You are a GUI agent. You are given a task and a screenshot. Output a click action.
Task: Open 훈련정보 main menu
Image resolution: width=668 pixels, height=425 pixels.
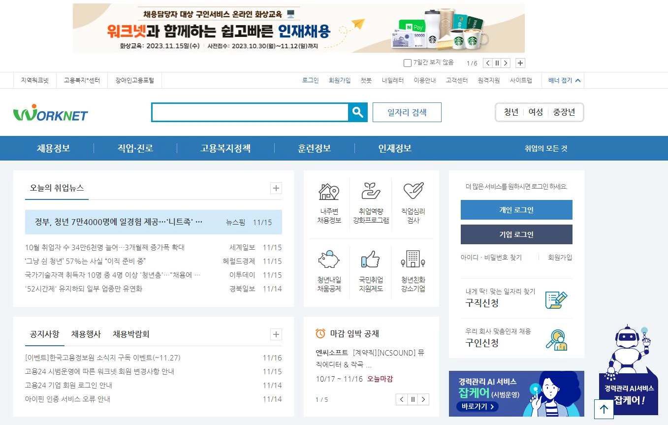coord(314,148)
